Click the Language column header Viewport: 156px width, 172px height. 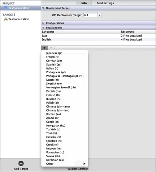(48, 32)
